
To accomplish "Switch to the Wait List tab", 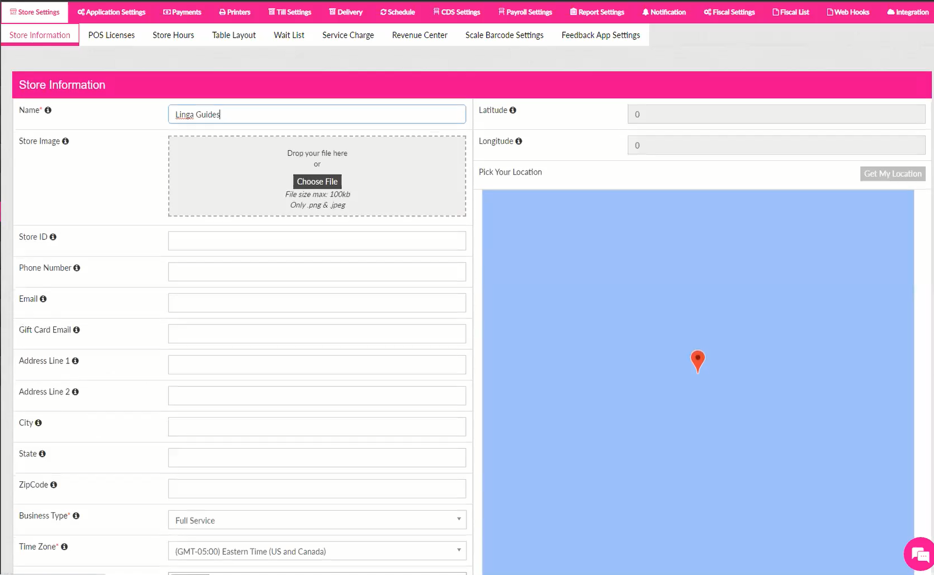I will point(289,35).
